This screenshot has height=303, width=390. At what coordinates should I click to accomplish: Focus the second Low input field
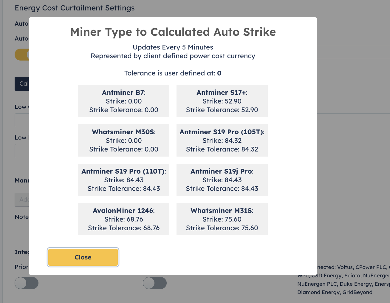coord(22,151)
